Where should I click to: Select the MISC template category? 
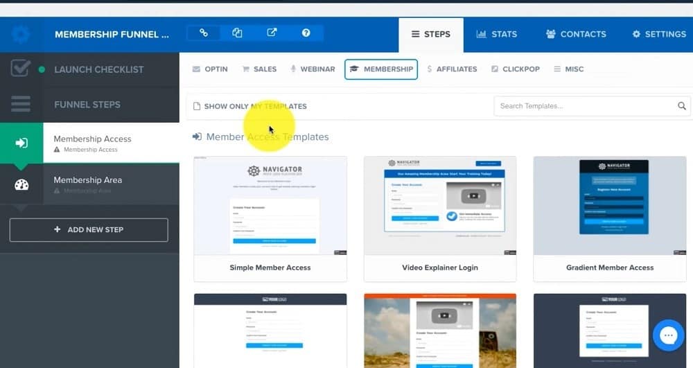coord(569,69)
